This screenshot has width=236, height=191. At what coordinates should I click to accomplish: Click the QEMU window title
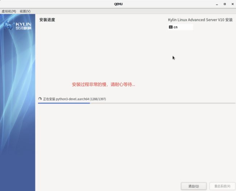click(x=118, y=4)
